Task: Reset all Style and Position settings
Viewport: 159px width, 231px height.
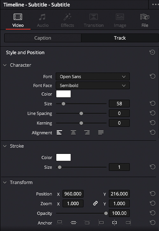Action: [x=152, y=52]
